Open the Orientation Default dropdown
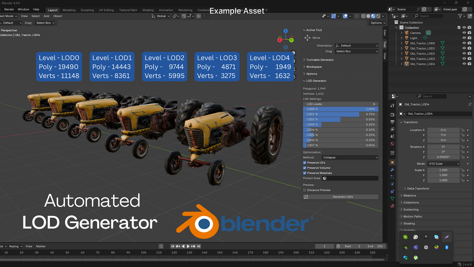 click(x=356, y=46)
